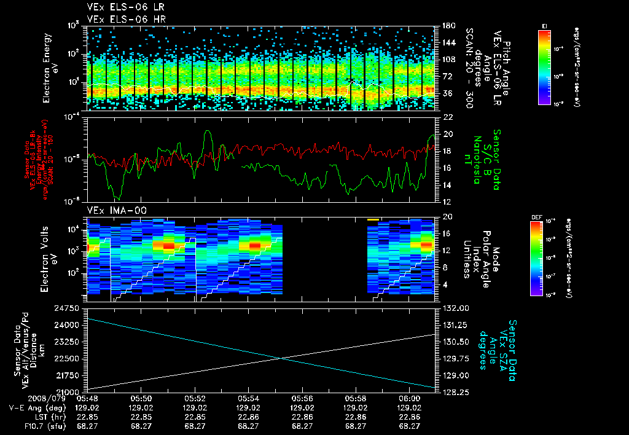Click the 05:58 time axis label

[356, 399]
